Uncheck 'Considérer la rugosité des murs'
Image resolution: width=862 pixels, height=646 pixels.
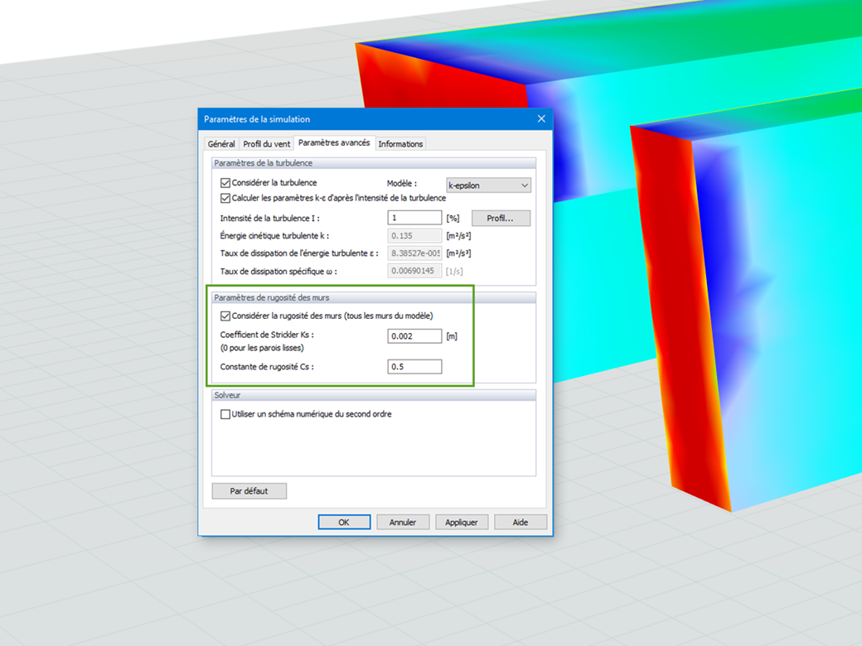[x=225, y=316]
